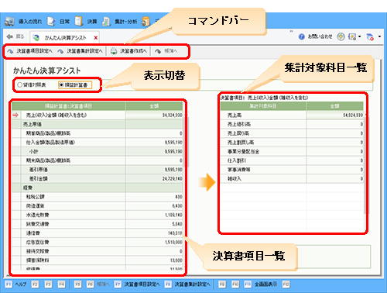387x293 pixels.
Task: Click 決算書項目設定へ in command bar
Action: [29, 51]
